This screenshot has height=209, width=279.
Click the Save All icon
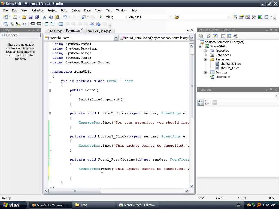point(37,17)
